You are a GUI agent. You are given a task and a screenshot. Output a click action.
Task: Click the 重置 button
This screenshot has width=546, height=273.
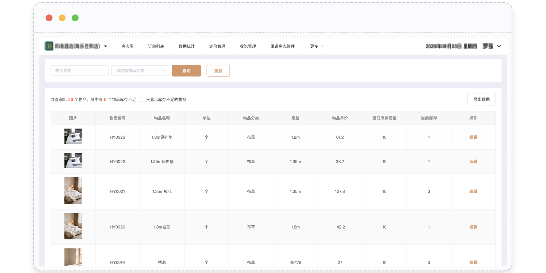218,71
